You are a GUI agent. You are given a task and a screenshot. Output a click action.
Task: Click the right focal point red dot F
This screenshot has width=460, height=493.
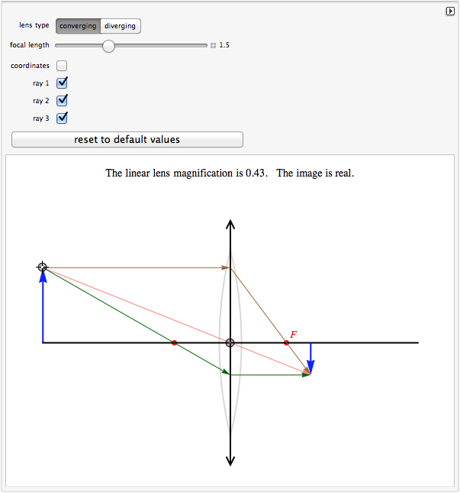(x=286, y=342)
